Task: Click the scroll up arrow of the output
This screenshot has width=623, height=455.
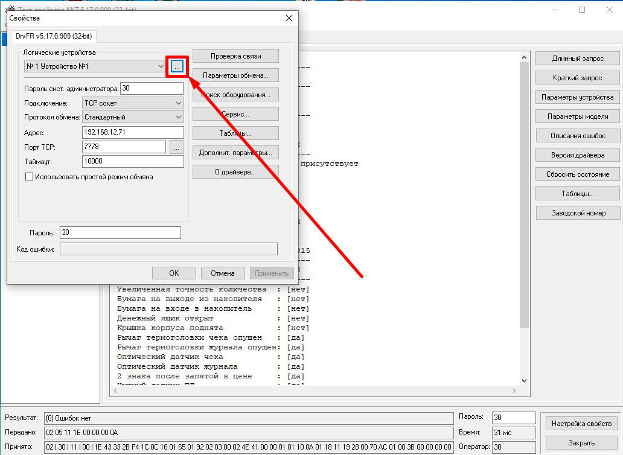Action: pyautogui.click(x=524, y=57)
